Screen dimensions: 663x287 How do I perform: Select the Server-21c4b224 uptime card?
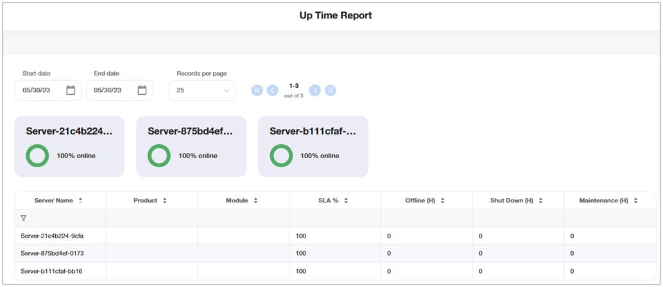coord(69,146)
